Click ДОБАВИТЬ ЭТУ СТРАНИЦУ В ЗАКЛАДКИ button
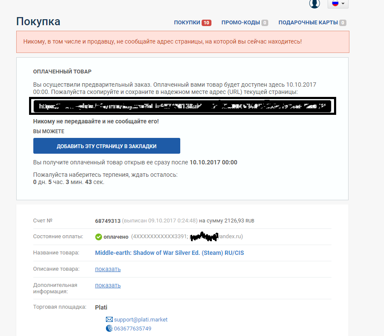The image size is (384, 336). [x=107, y=146]
